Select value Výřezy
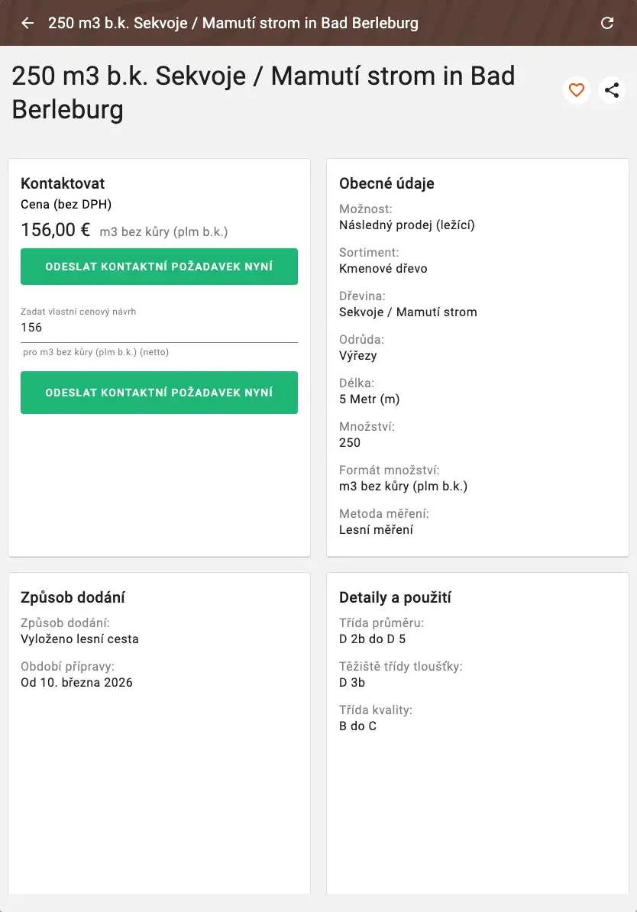Screen dimensions: 637x912 (x=357, y=356)
